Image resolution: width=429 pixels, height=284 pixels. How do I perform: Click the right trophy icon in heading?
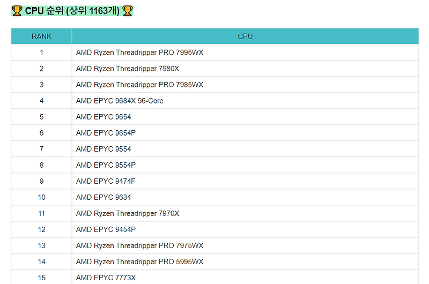click(127, 11)
